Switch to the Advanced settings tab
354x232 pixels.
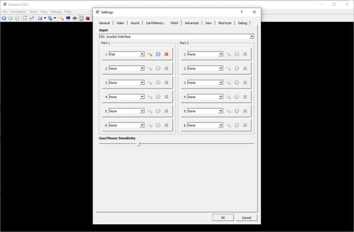click(x=192, y=23)
